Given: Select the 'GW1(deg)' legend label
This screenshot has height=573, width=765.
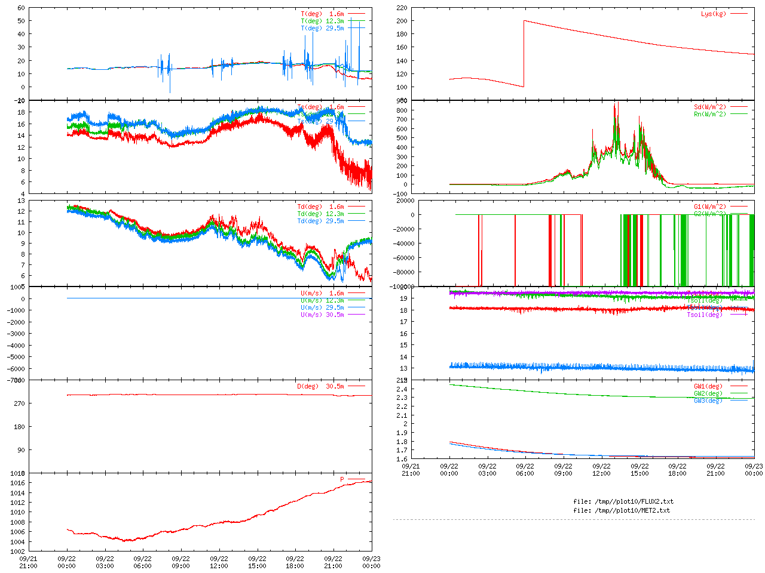Looking at the screenshot, I should (708, 386).
